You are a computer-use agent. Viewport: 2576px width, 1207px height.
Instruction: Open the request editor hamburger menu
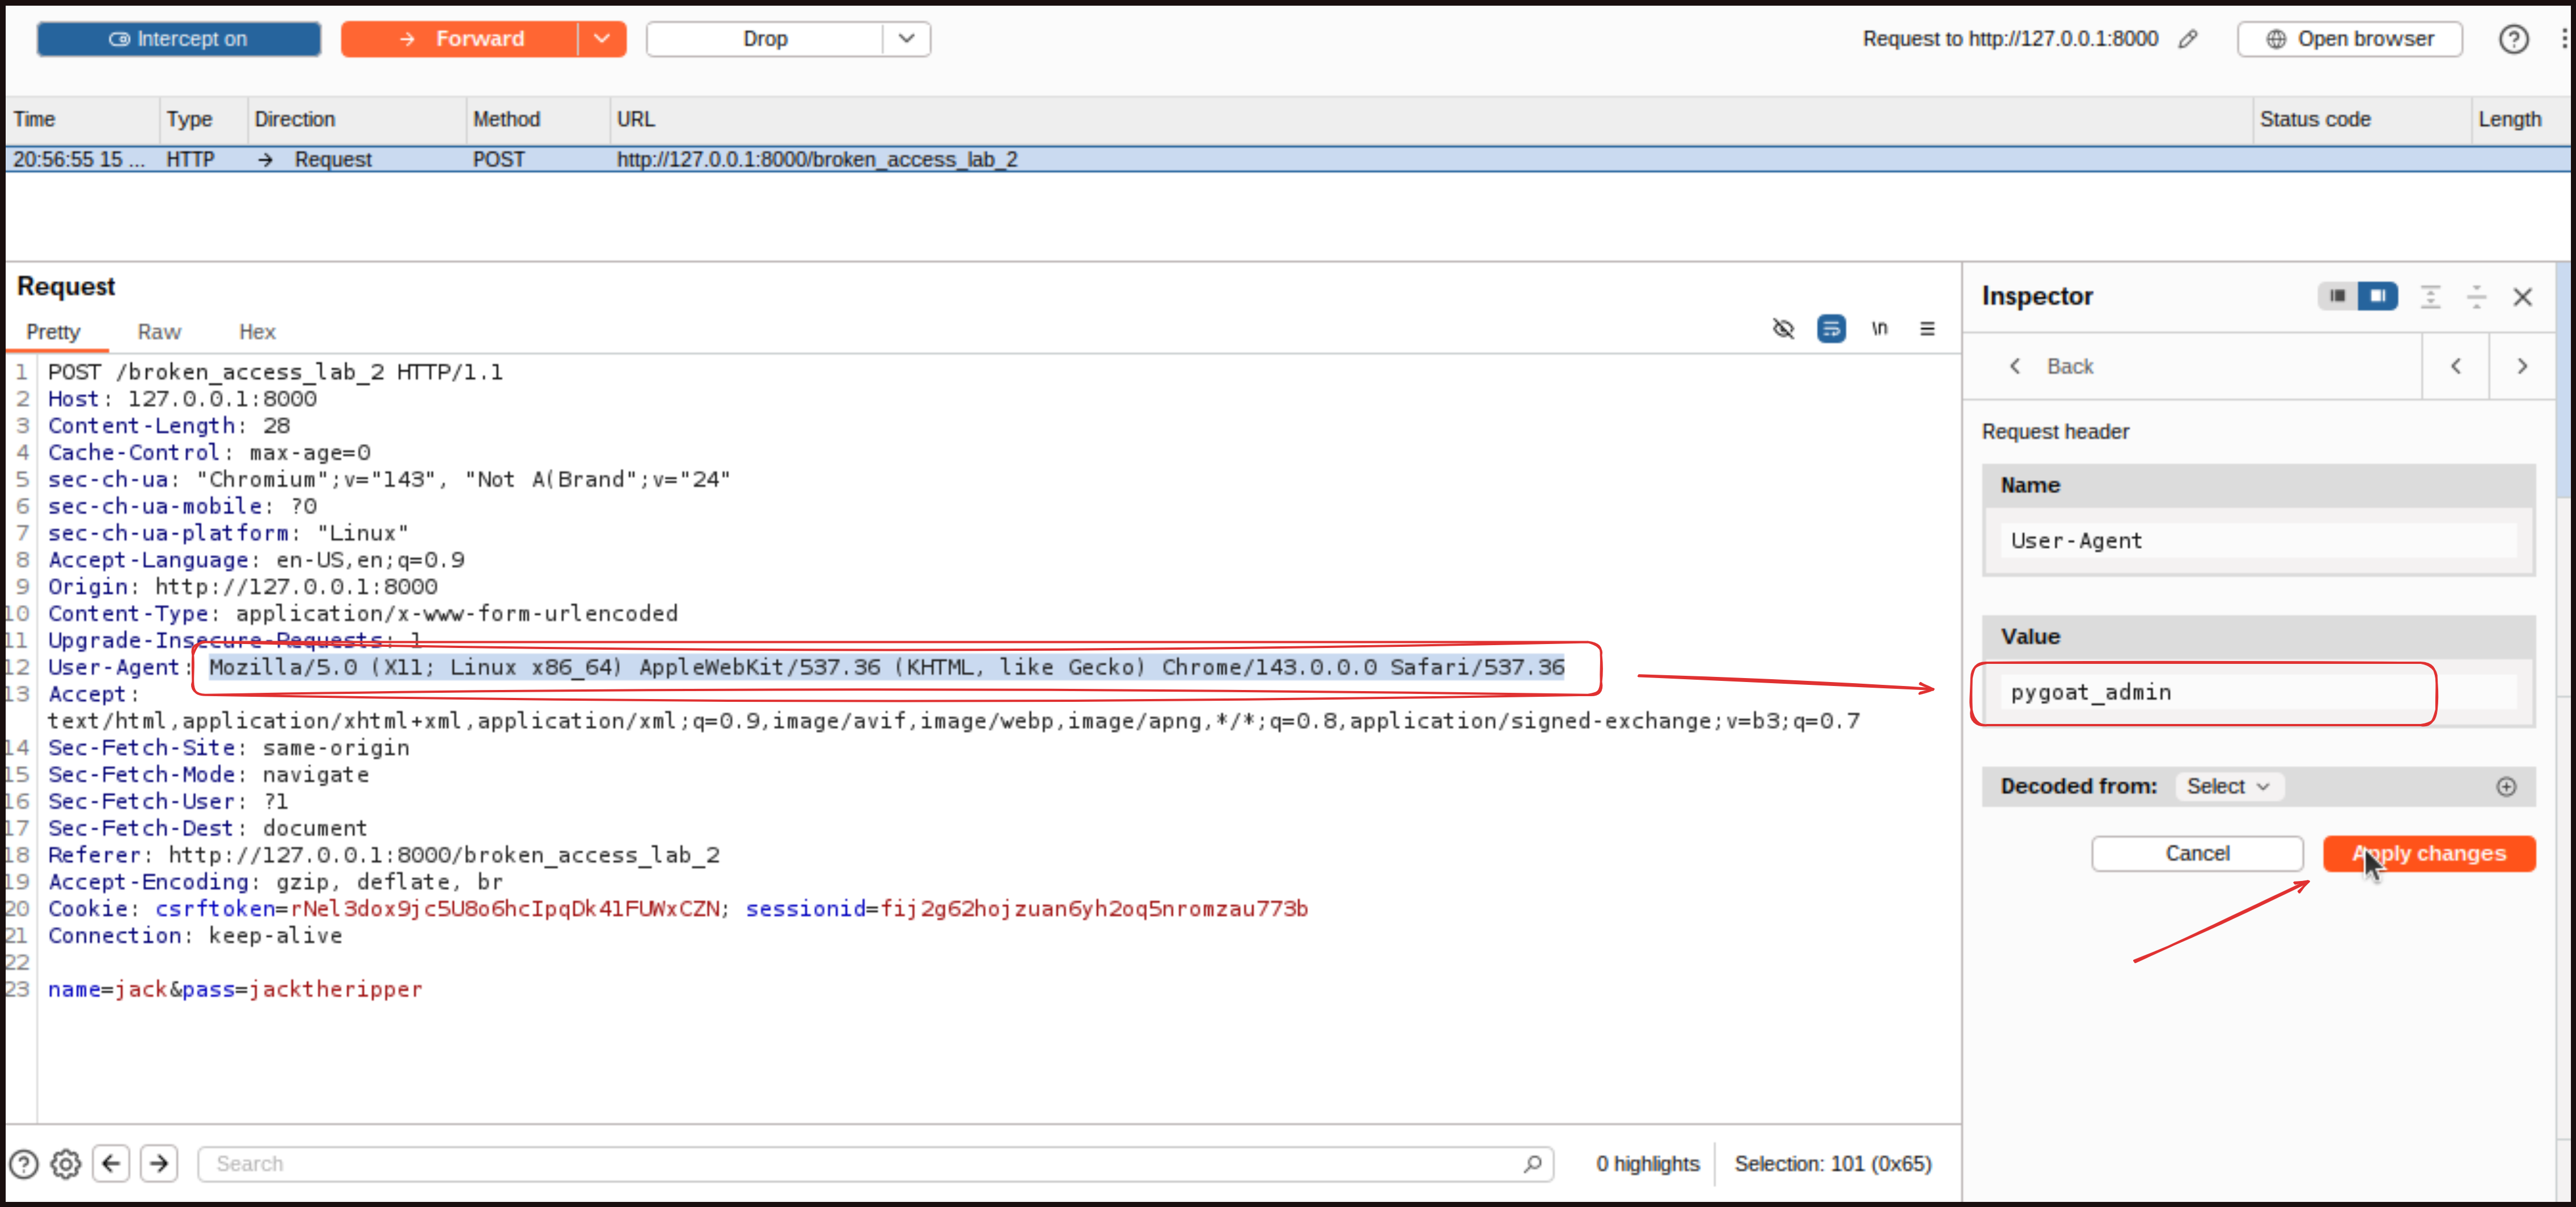(x=1927, y=329)
